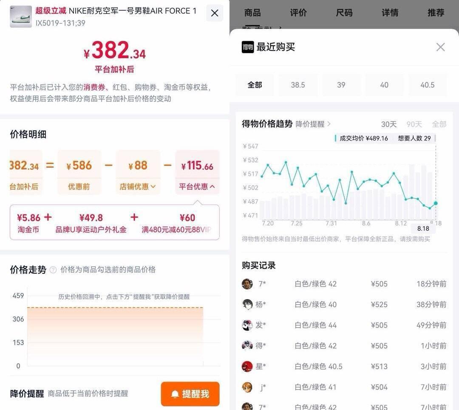Image resolution: width=459 pixels, height=410 pixels.
Task: Tap the ¥49.8 品牌U享运动户外礼金 item
Action: (x=91, y=223)
